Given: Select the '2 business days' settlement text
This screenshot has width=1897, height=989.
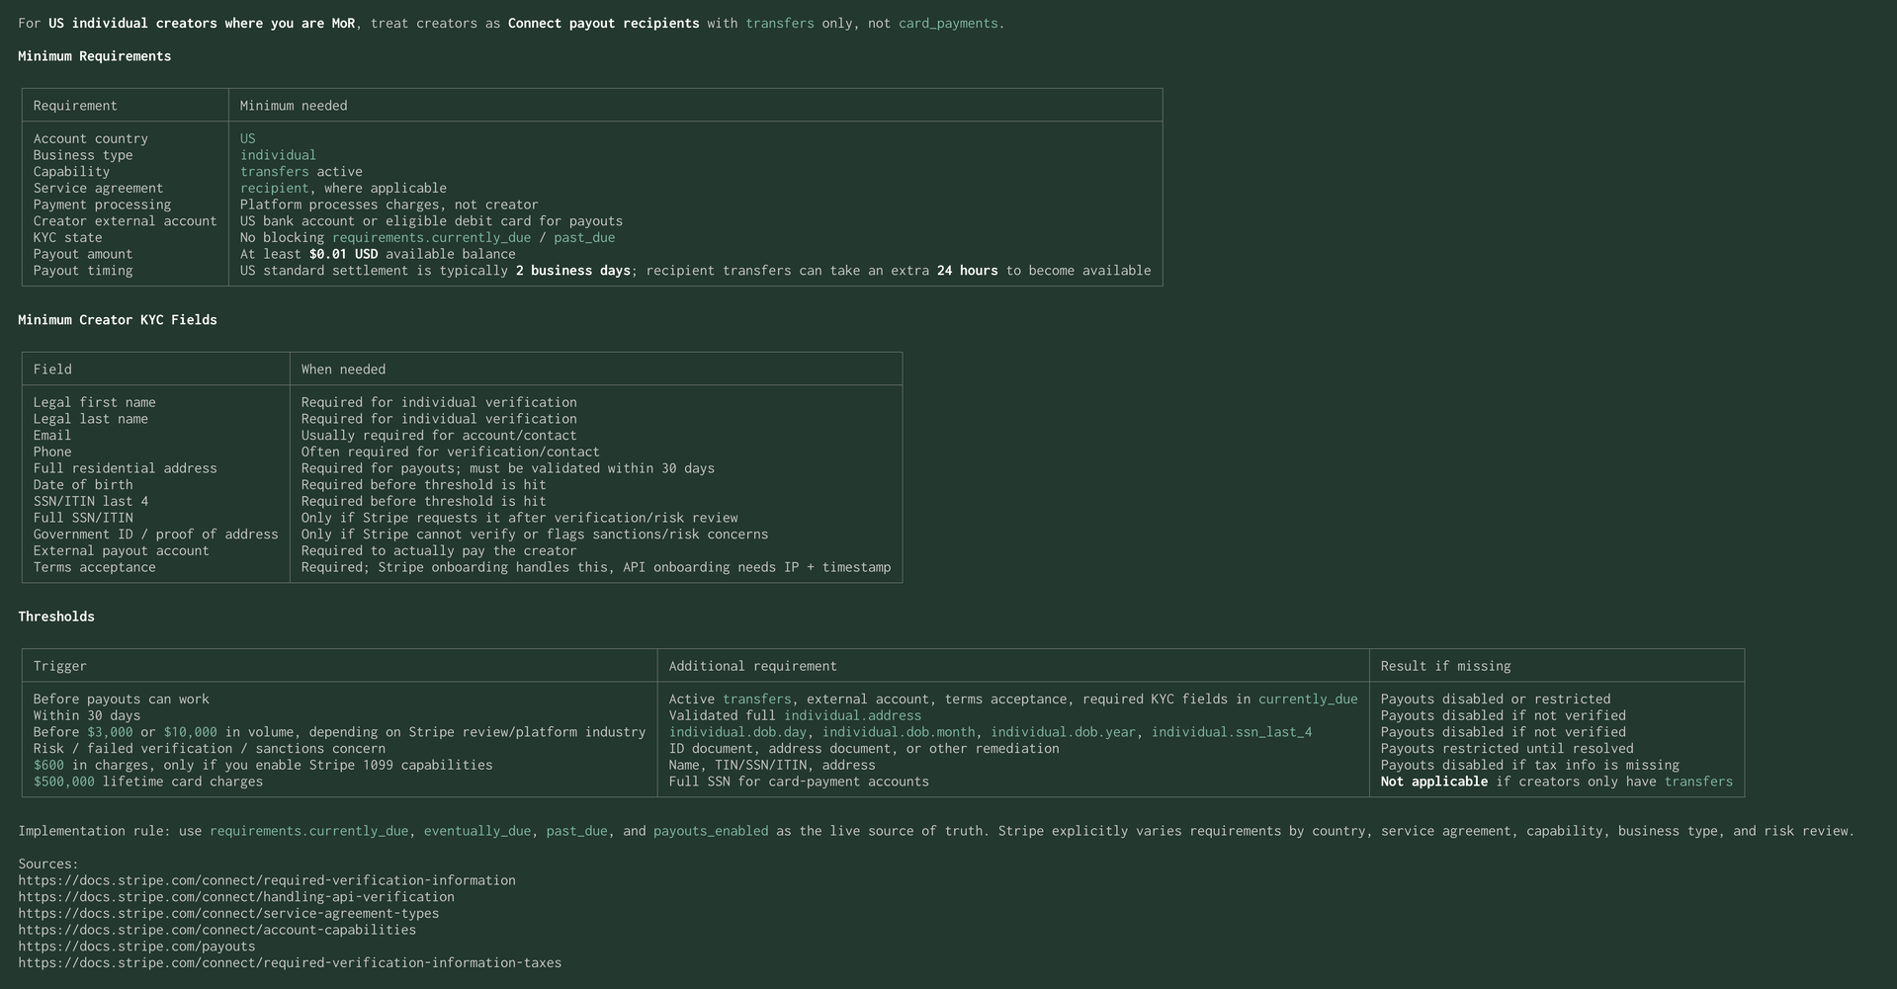Looking at the screenshot, I should point(573,271).
